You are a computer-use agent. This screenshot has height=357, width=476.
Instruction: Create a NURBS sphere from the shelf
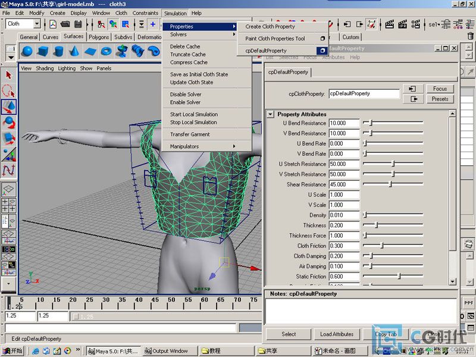[x=27, y=51]
